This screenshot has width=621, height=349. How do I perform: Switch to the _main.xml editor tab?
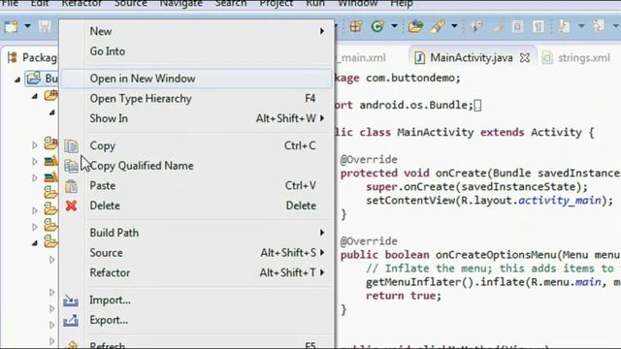[x=361, y=58]
